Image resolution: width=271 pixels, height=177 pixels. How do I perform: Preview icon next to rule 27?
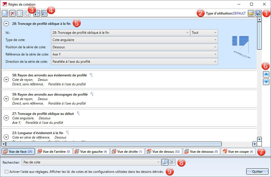coord(78,113)
